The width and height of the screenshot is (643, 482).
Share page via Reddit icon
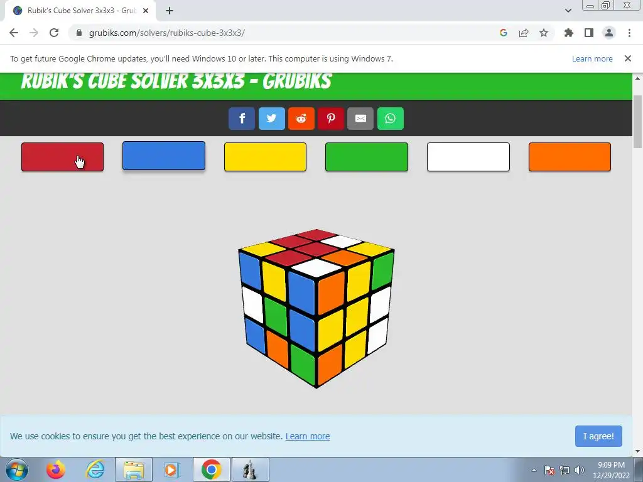click(x=301, y=119)
